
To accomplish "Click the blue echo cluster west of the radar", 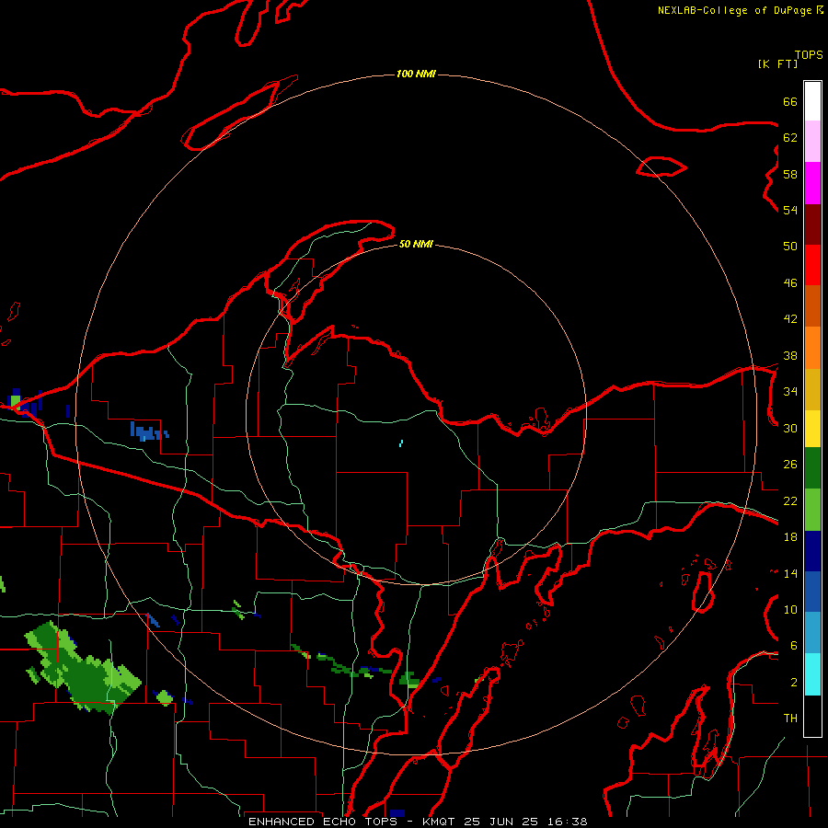I will point(148,432).
